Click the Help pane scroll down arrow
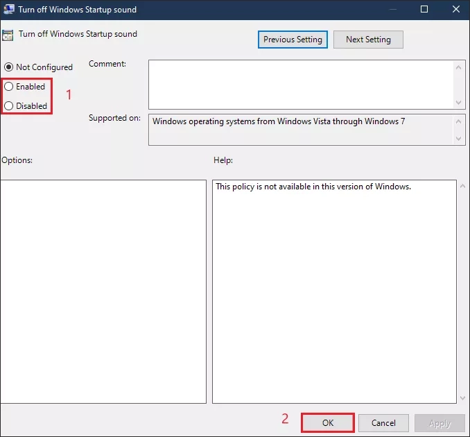The width and height of the screenshot is (470, 437). click(x=462, y=398)
